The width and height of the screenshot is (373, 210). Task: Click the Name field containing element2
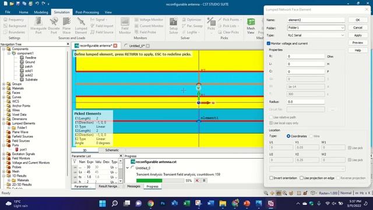[316, 20]
